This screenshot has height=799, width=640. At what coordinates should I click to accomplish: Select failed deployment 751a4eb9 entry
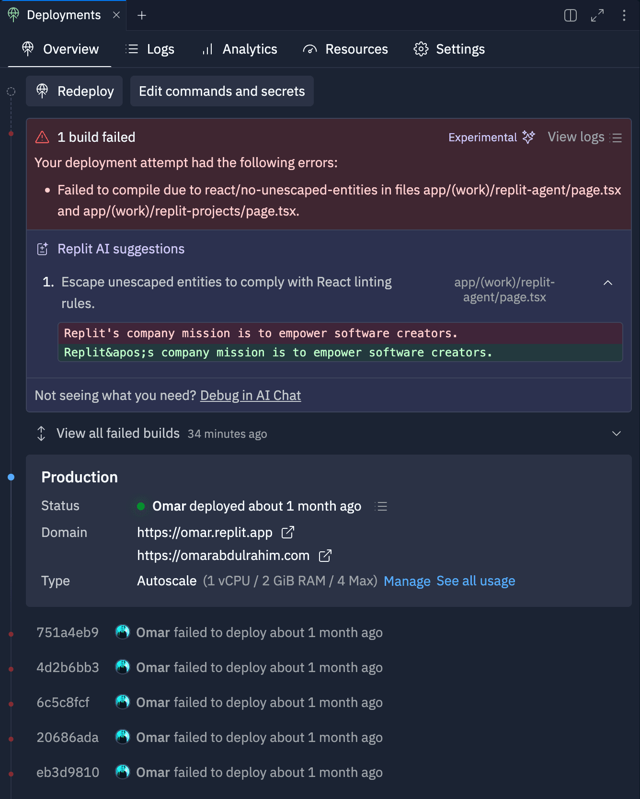[x=210, y=633]
